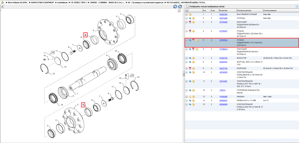The height and width of the screenshot is (143, 299).
Task: Click the red lines icon for part 87750406
Action: (190, 22)
